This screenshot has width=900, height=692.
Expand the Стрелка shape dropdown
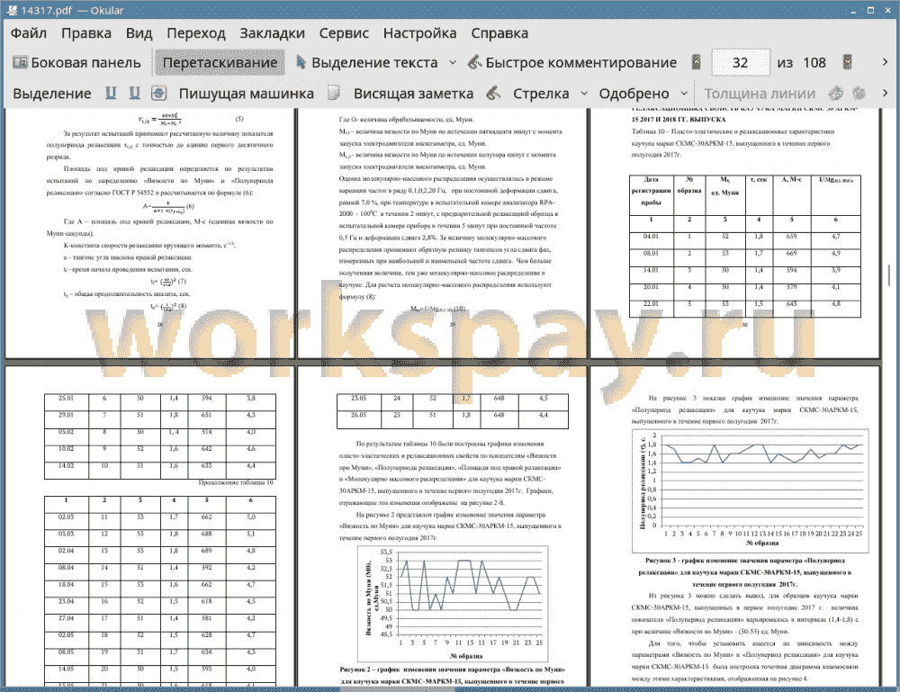coord(584,94)
